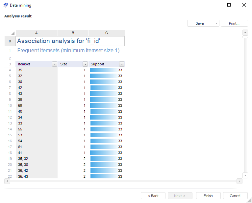
Task: Select itemset cell '35' in row 4
Action: [x=37, y=70]
